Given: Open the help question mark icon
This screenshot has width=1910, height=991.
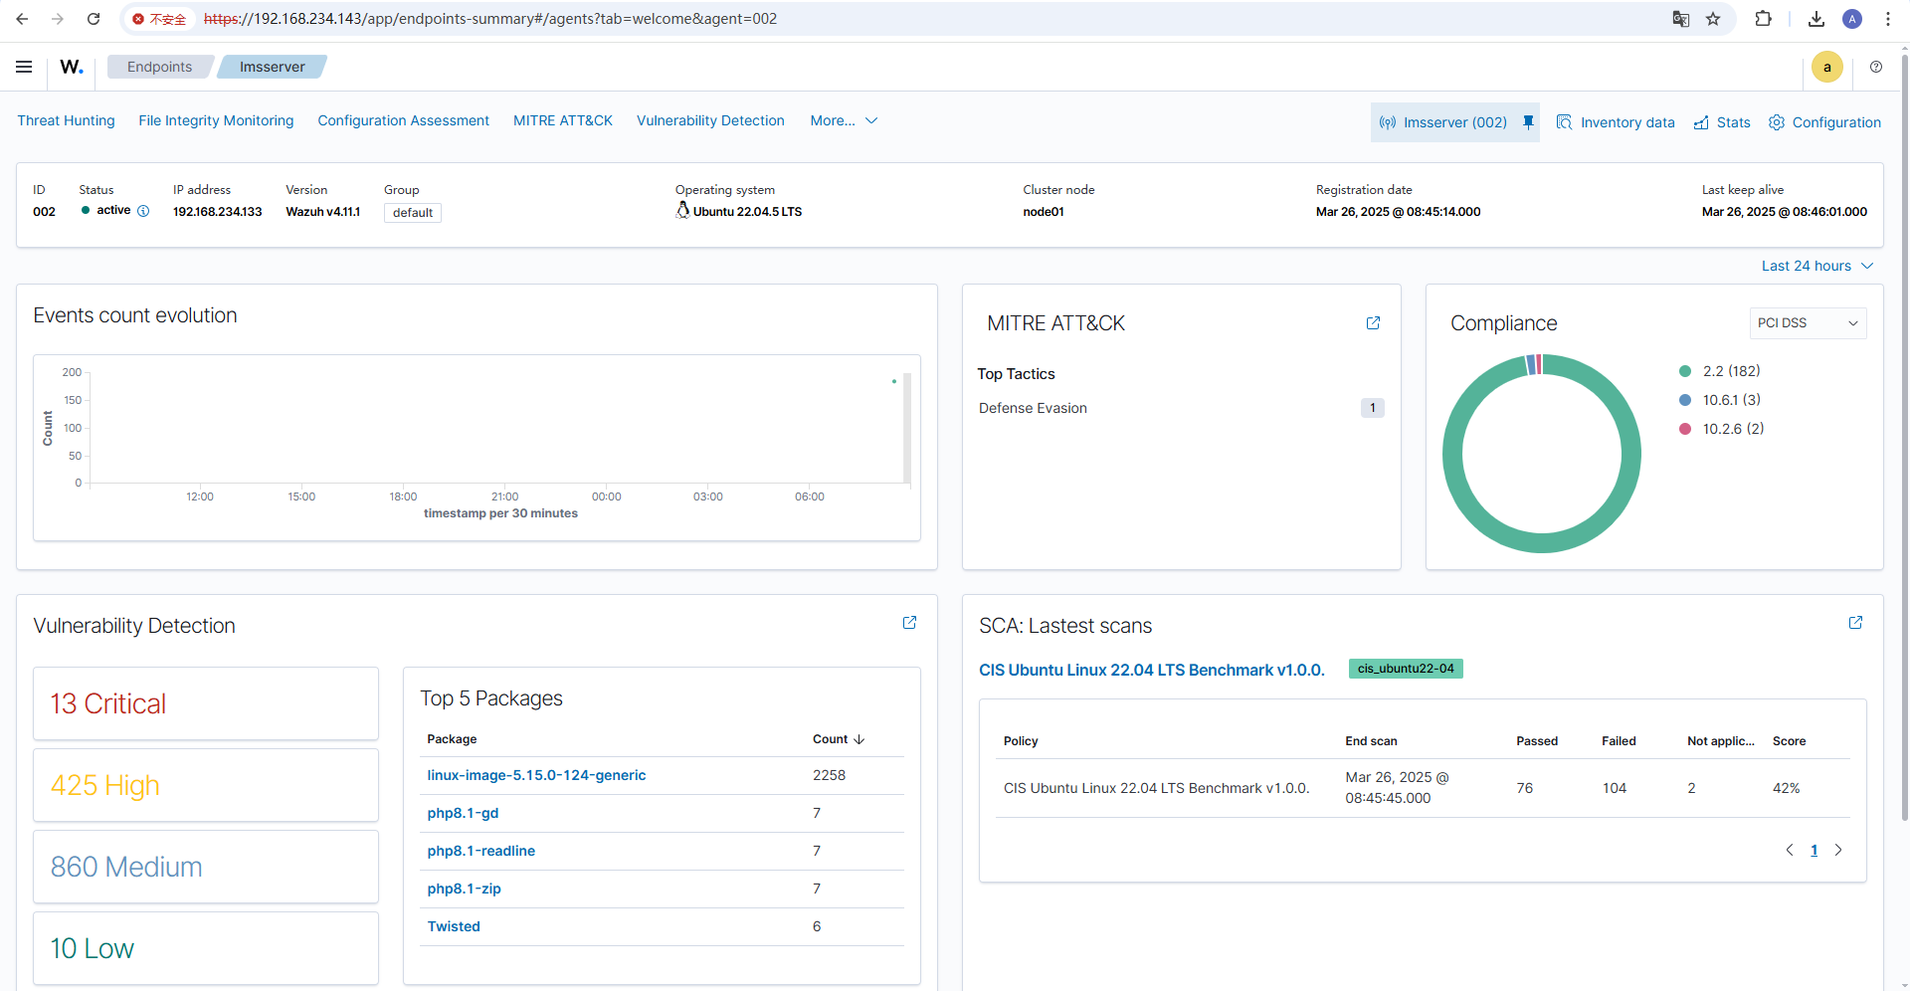Looking at the screenshot, I should (1876, 67).
